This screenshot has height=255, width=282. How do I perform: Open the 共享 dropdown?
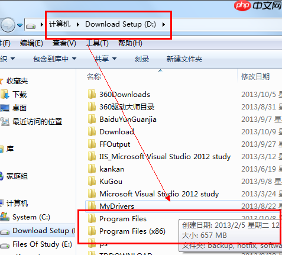click(x=105, y=59)
